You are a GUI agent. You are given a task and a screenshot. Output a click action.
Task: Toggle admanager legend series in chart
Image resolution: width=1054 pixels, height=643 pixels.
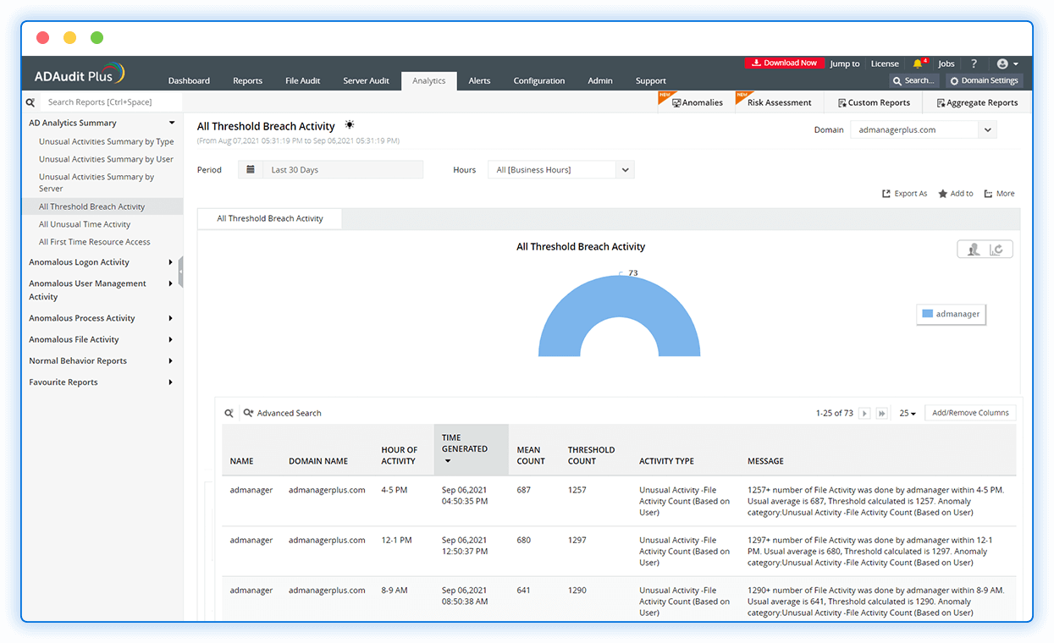point(951,314)
